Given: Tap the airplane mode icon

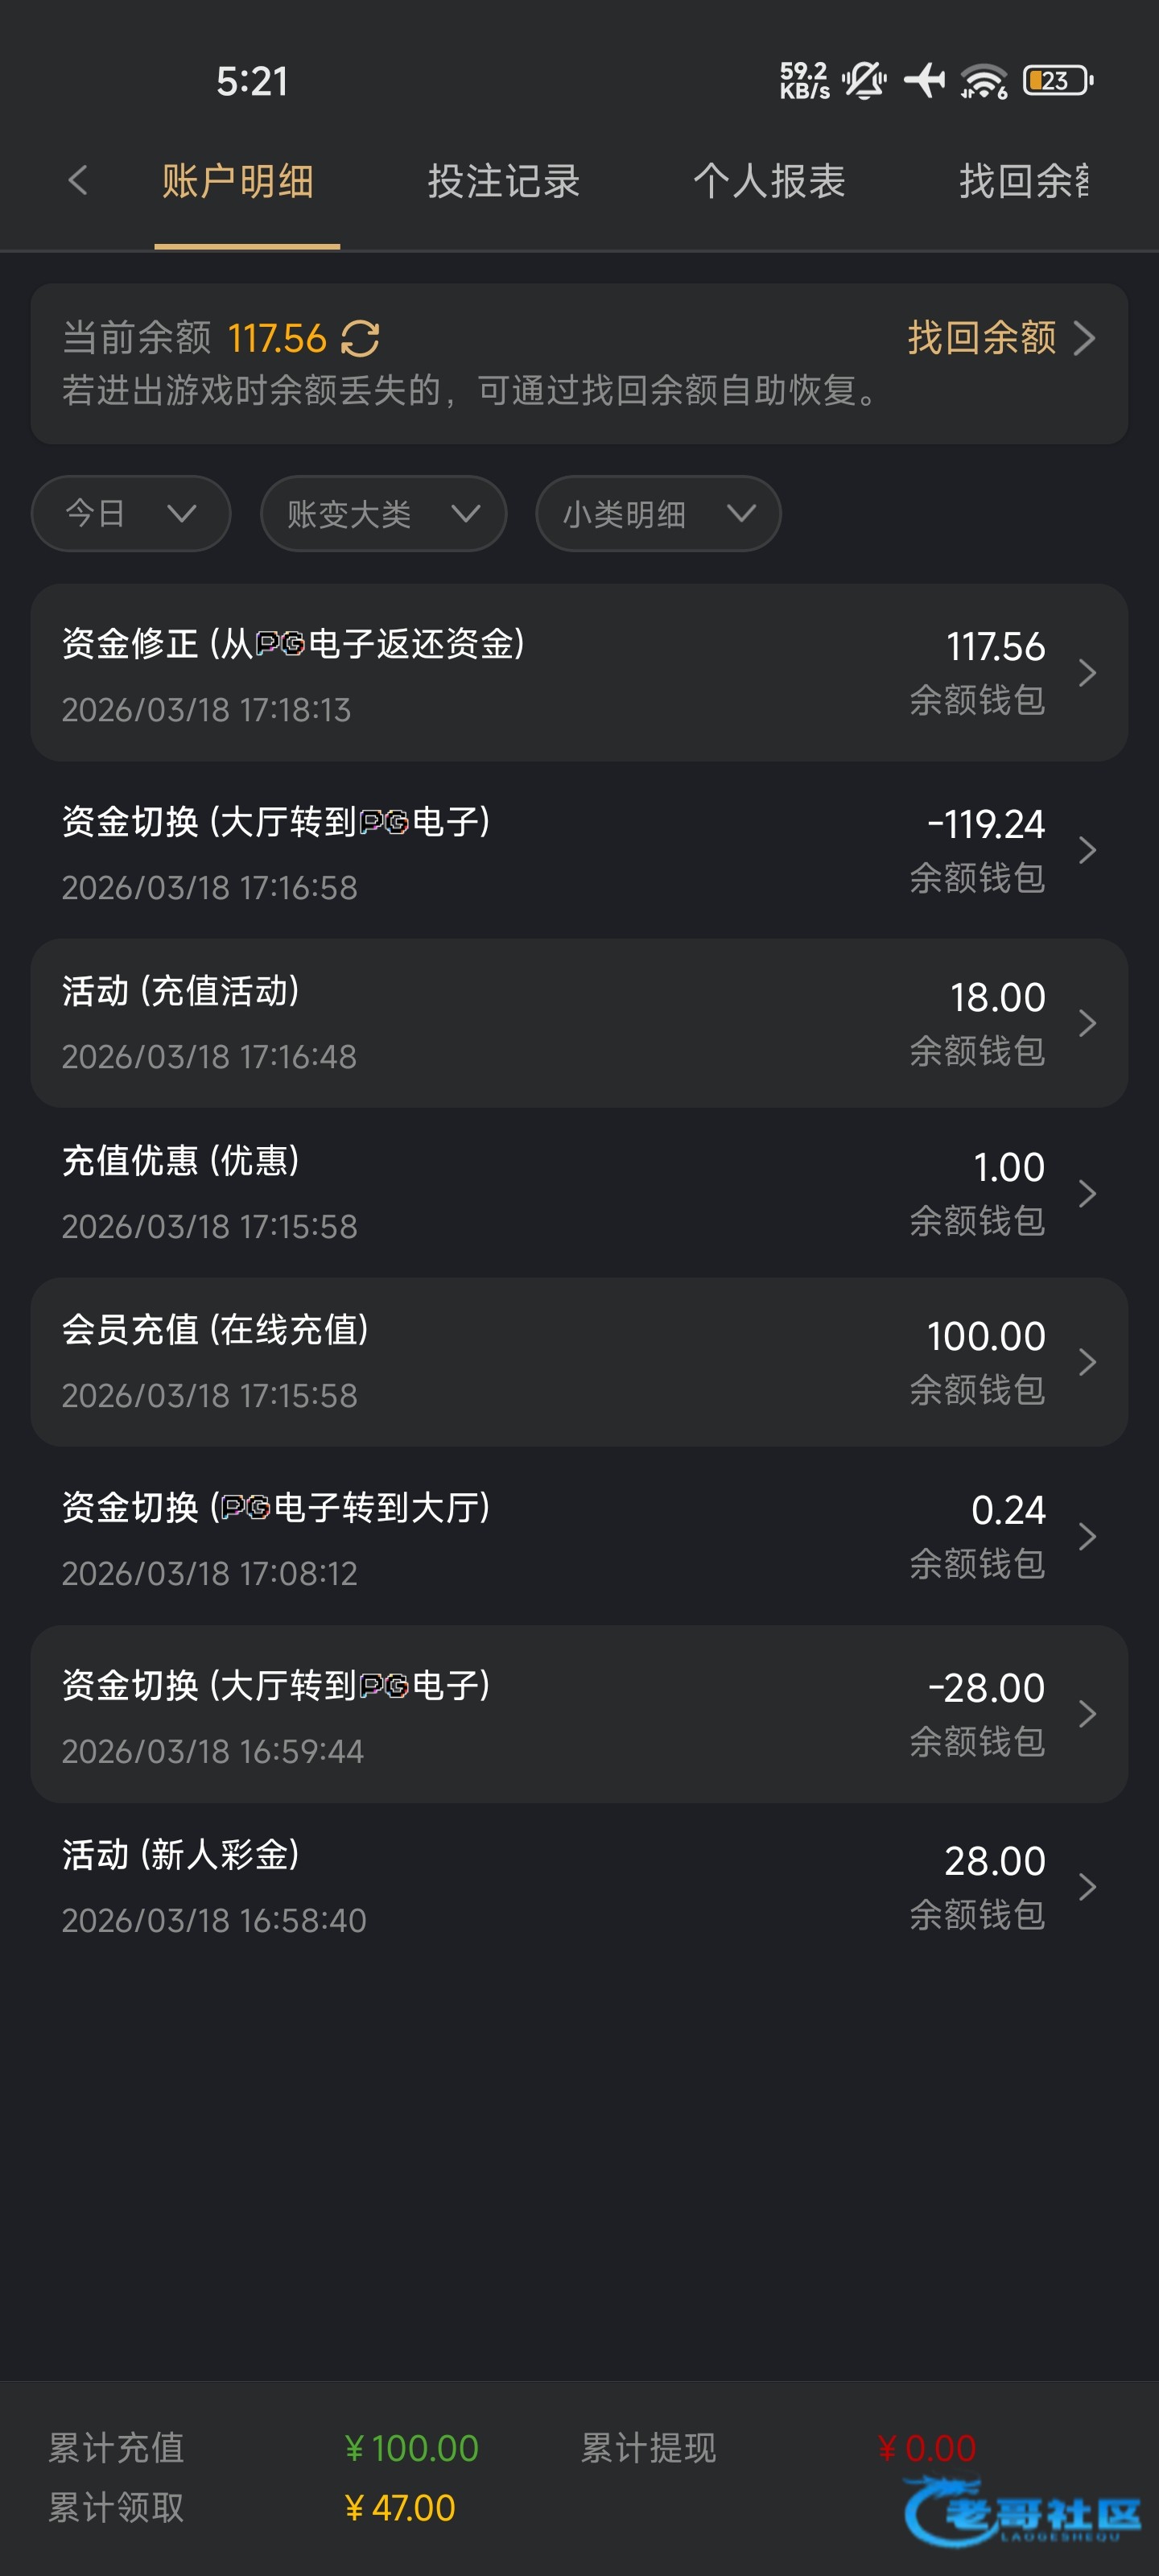Looking at the screenshot, I should coord(924,80).
